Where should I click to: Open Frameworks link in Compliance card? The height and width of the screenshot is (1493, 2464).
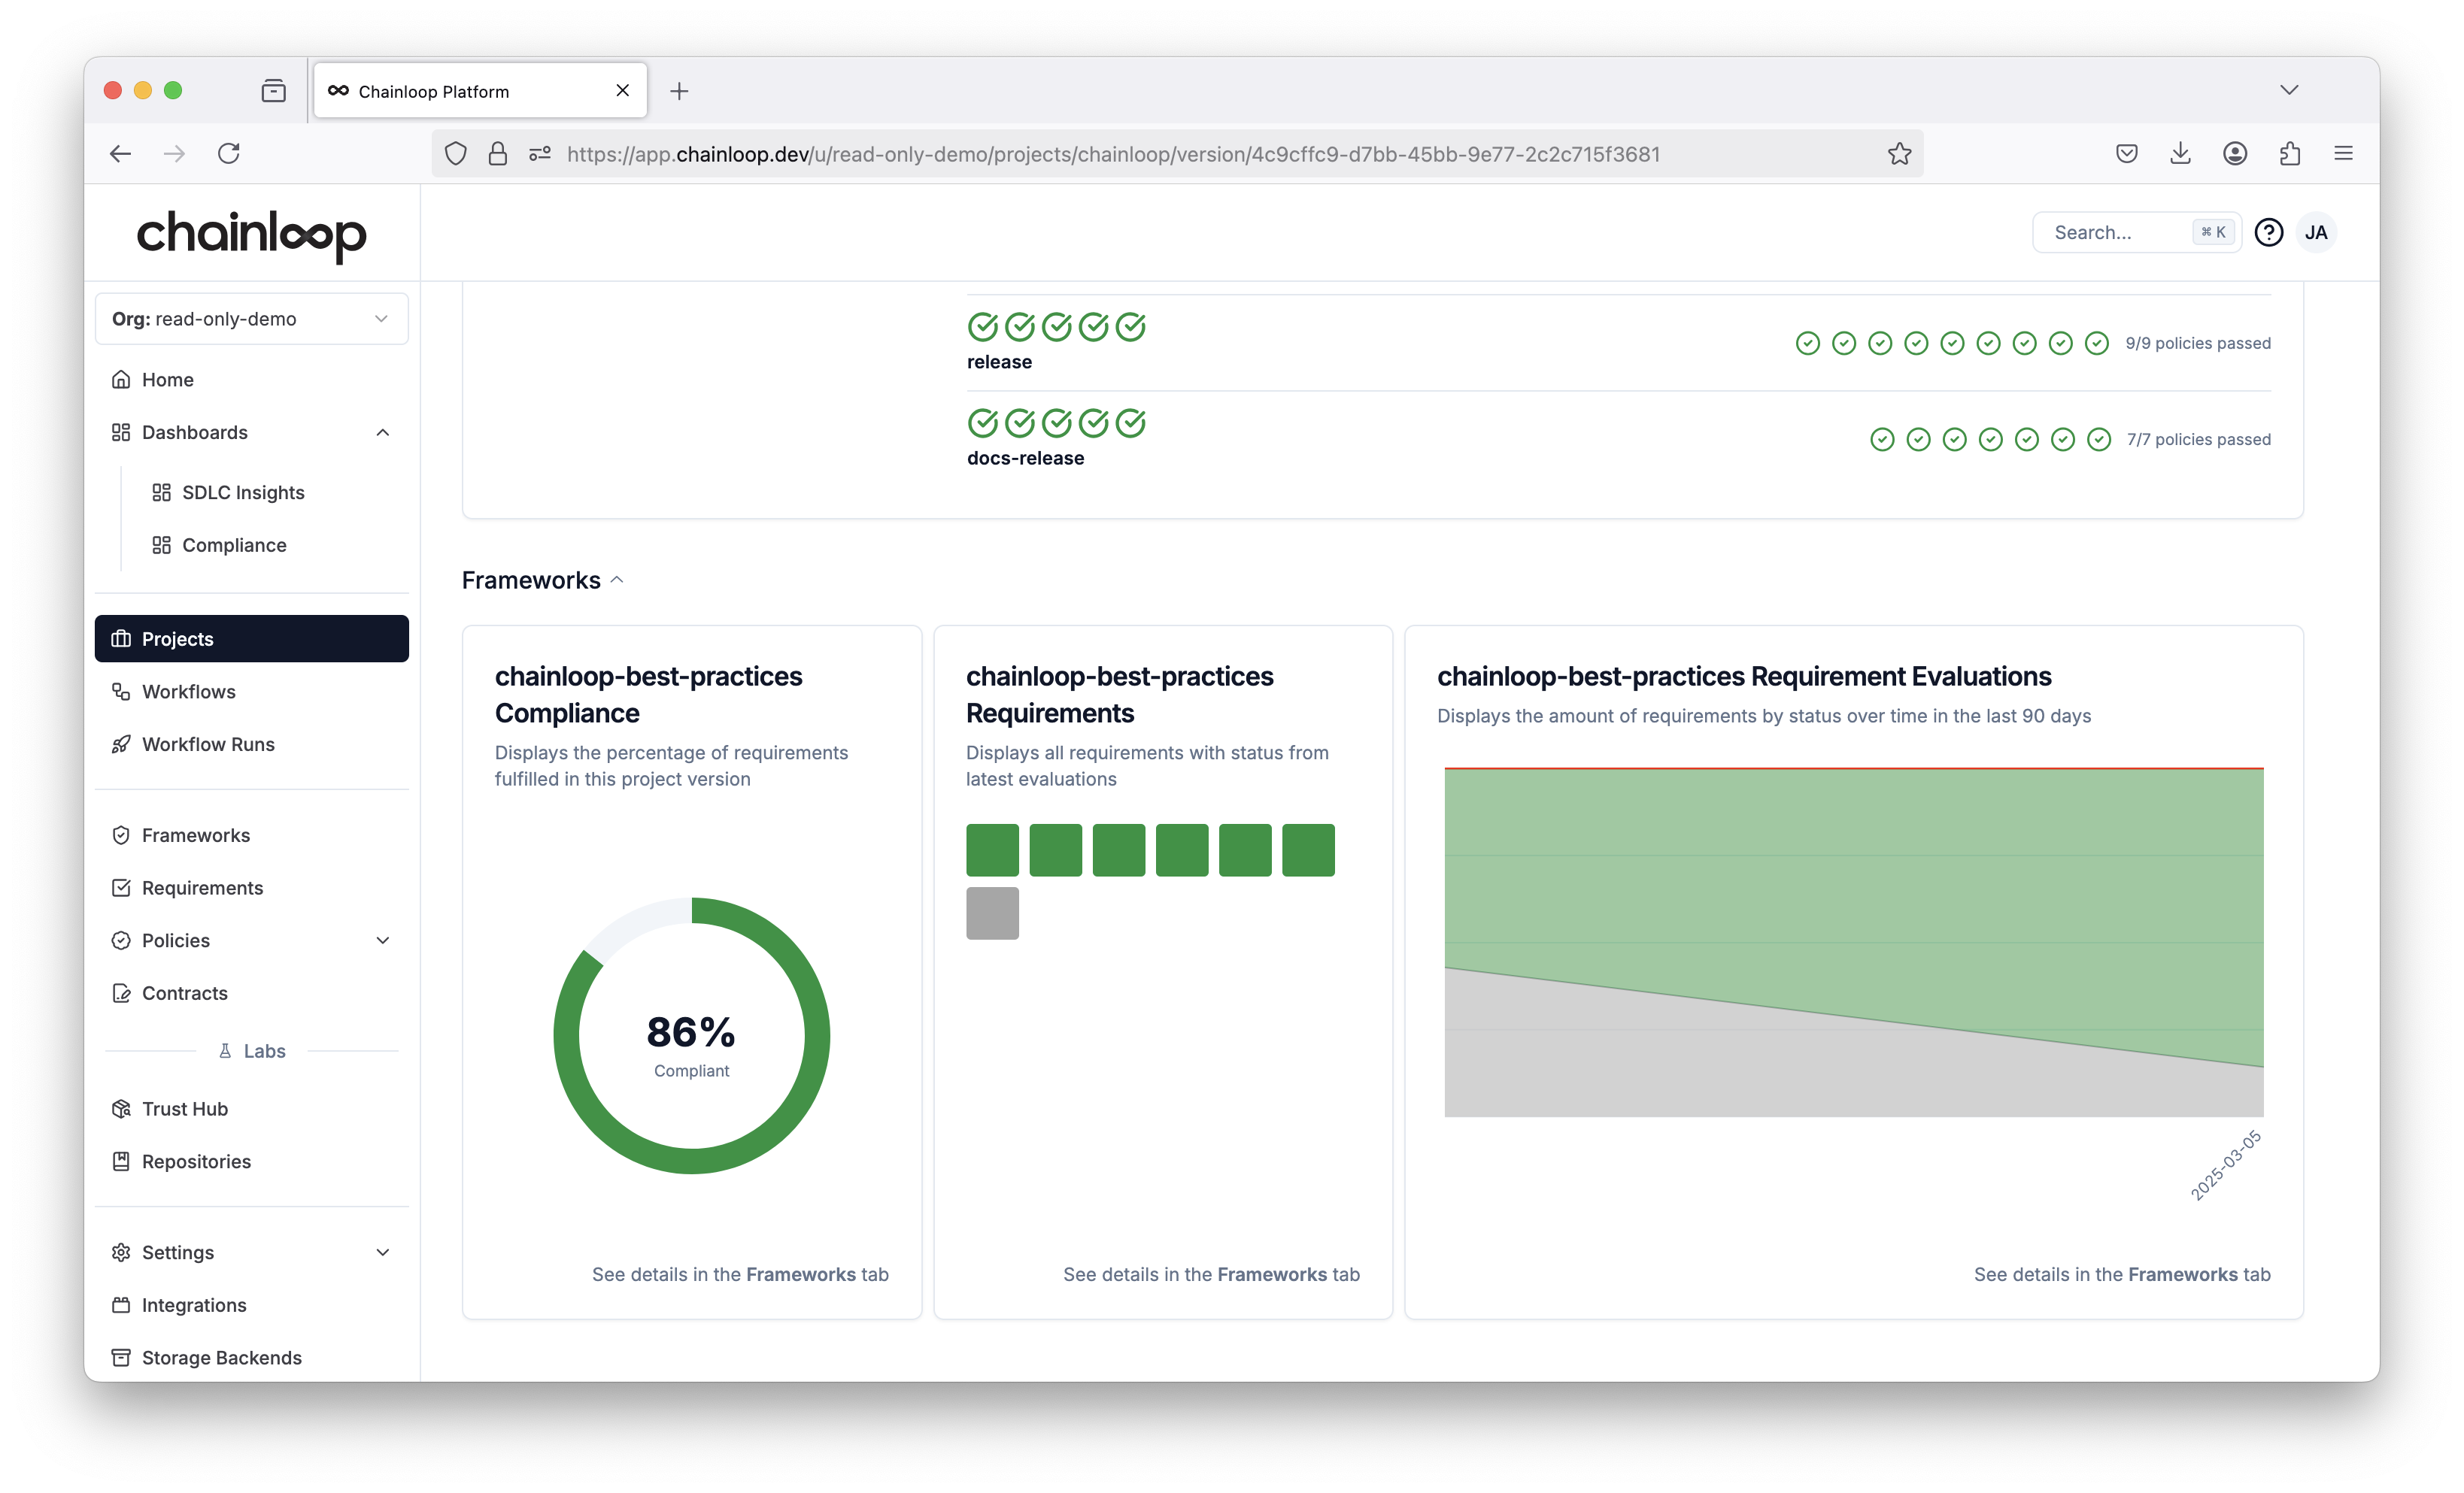coord(800,1275)
